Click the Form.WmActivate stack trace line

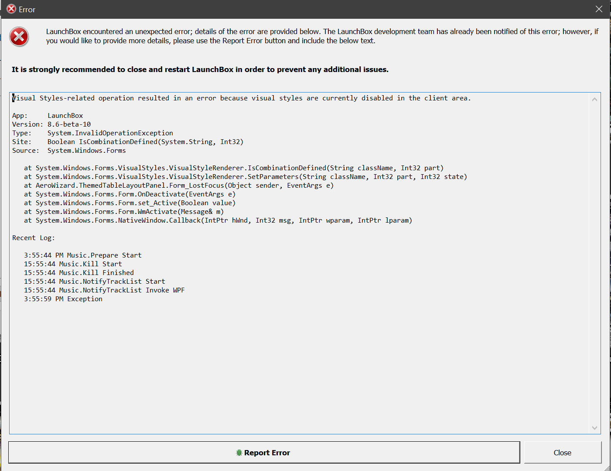[124, 212]
